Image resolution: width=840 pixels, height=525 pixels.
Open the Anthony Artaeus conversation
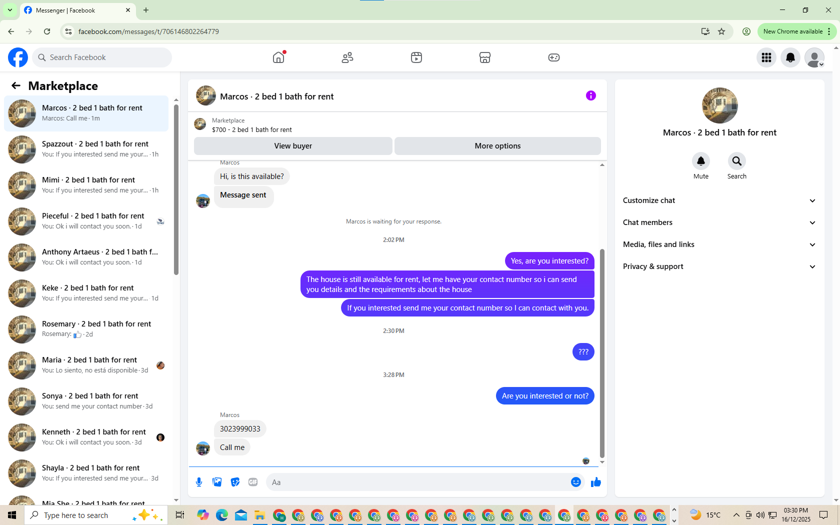pyautogui.click(x=86, y=257)
